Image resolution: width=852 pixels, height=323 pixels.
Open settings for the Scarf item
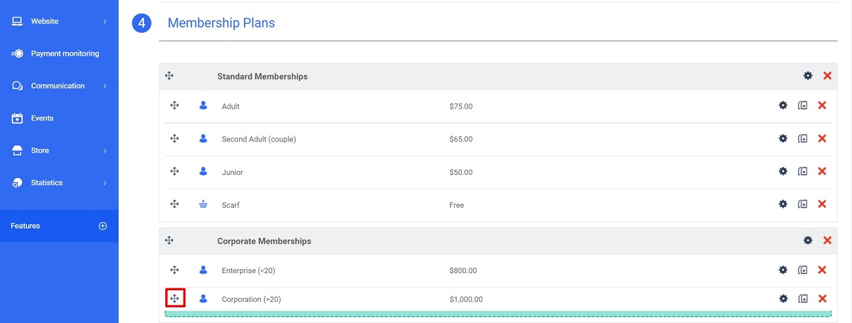[783, 204]
